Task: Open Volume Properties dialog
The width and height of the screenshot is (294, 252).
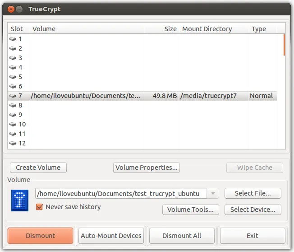Action: pyautogui.click(x=147, y=168)
